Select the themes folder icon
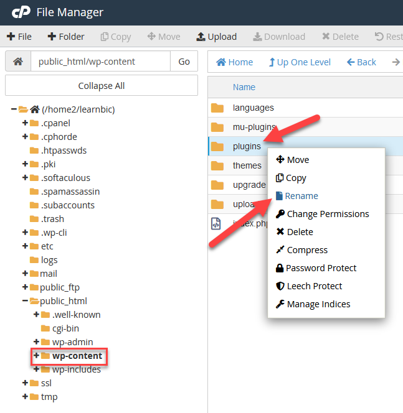 (x=217, y=165)
